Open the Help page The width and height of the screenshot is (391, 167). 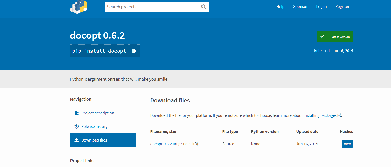tap(280, 7)
